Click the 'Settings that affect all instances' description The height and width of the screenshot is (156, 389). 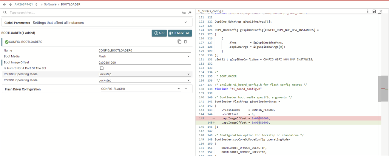click(58, 23)
